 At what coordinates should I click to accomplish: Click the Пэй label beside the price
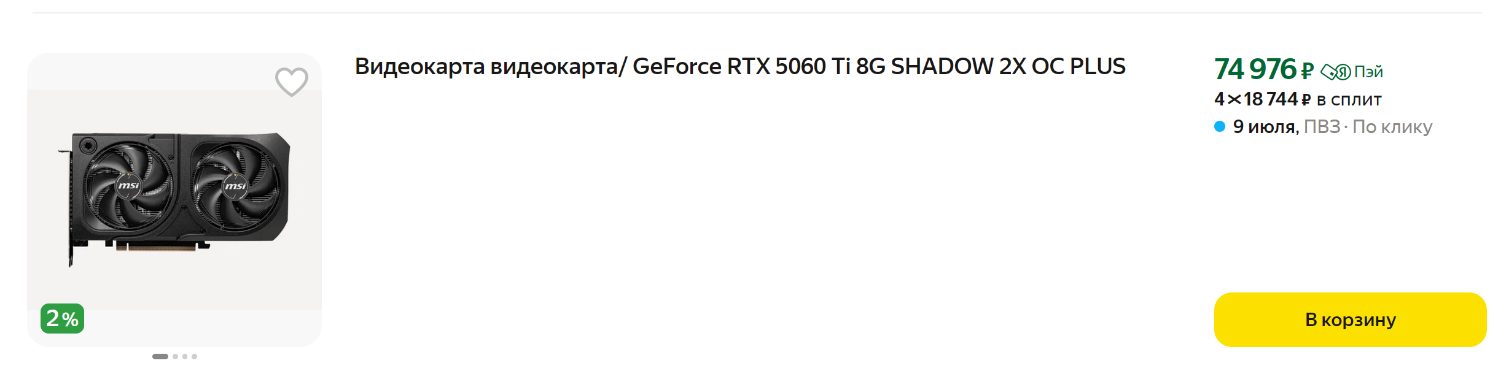coord(1368,72)
